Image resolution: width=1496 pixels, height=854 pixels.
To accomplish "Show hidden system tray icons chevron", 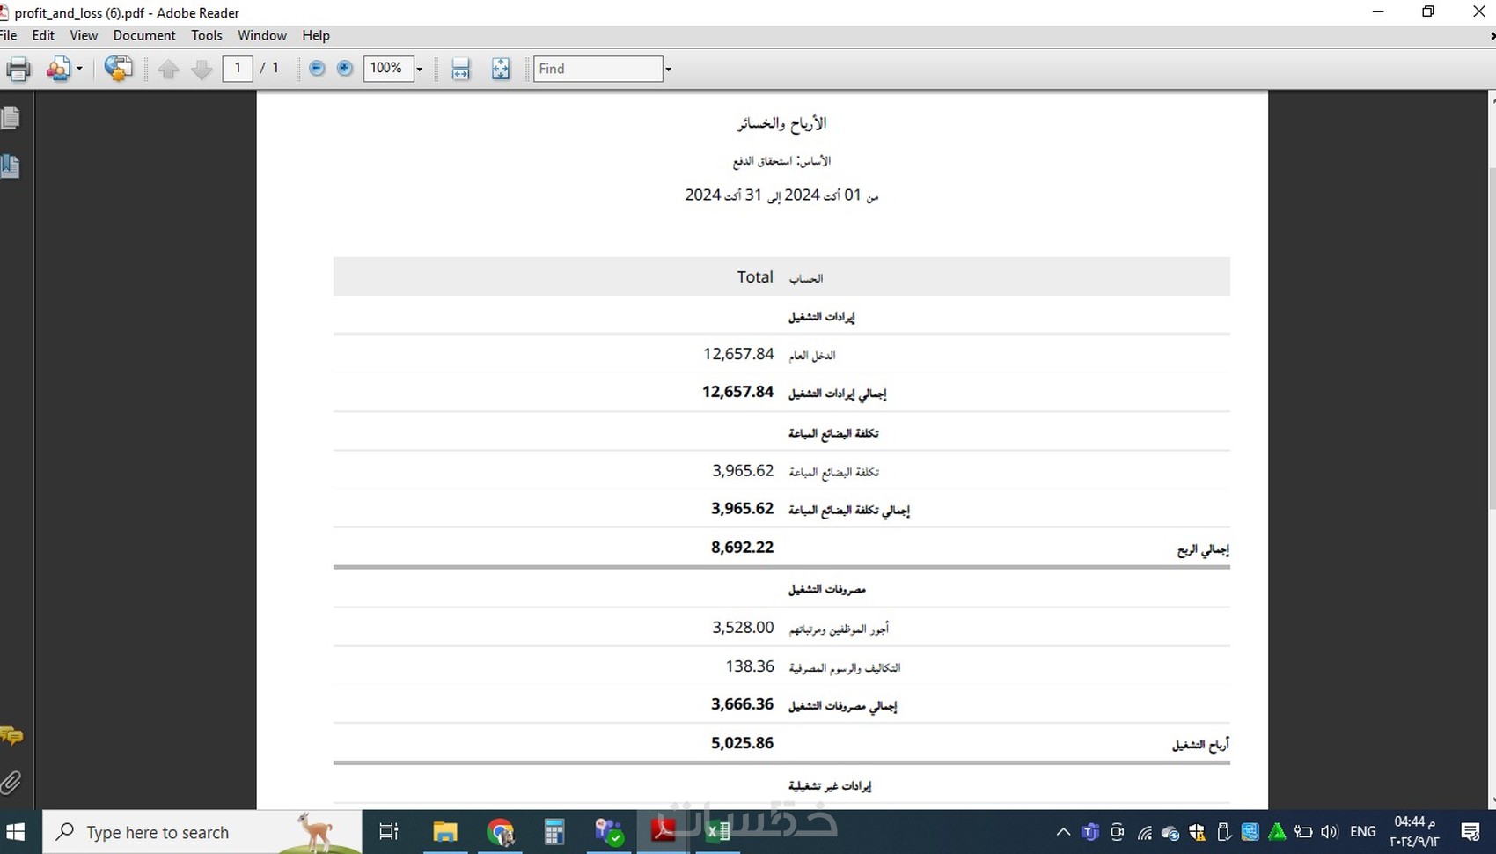I will [1063, 832].
